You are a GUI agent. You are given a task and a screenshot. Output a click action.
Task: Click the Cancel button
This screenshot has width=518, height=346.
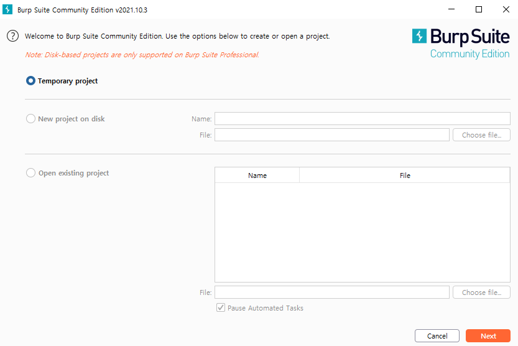pyautogui.click(x=437, y=336)
